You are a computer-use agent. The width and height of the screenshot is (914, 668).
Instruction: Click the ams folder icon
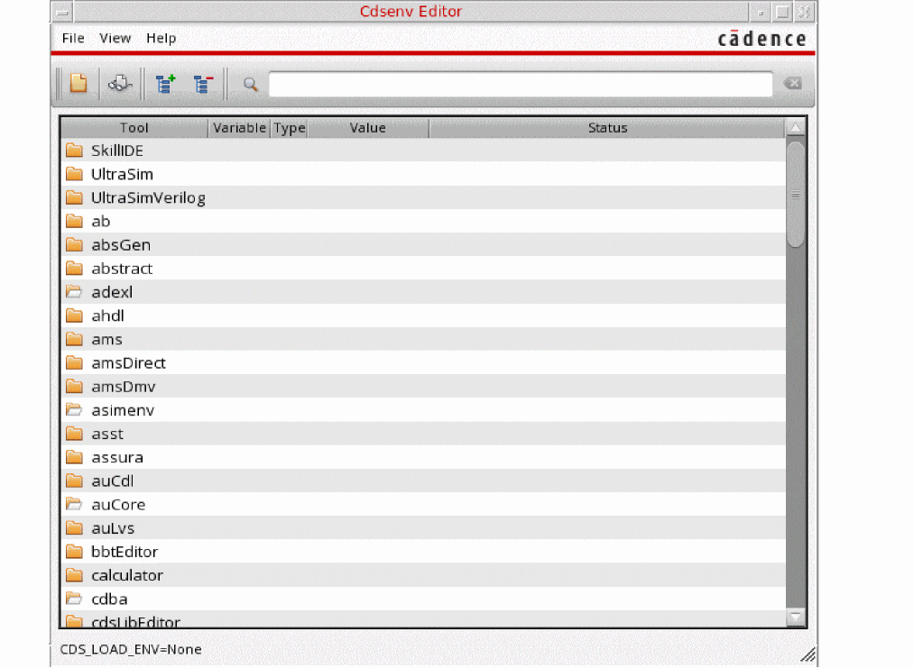74,339
